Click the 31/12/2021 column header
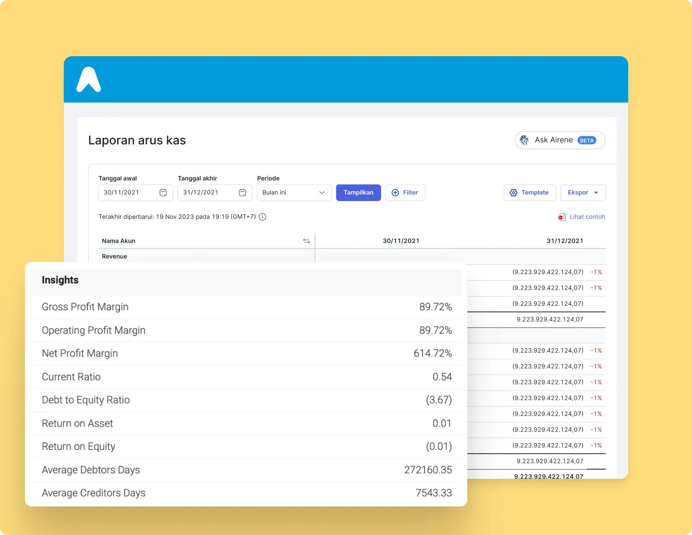 tap(565, 241)
